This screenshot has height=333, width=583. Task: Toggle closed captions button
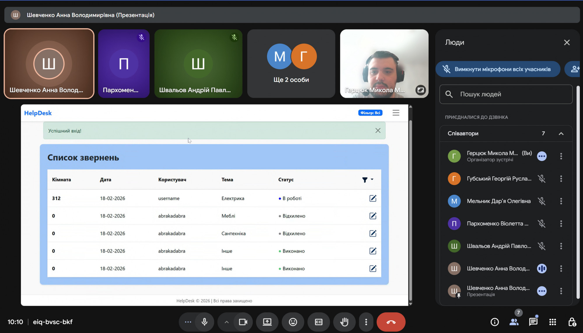point(319,322)
